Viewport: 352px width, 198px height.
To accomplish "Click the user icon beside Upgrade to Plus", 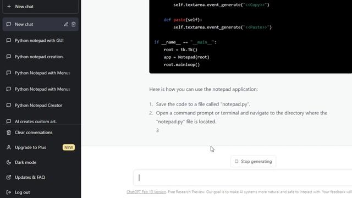I will click(9, 147).
